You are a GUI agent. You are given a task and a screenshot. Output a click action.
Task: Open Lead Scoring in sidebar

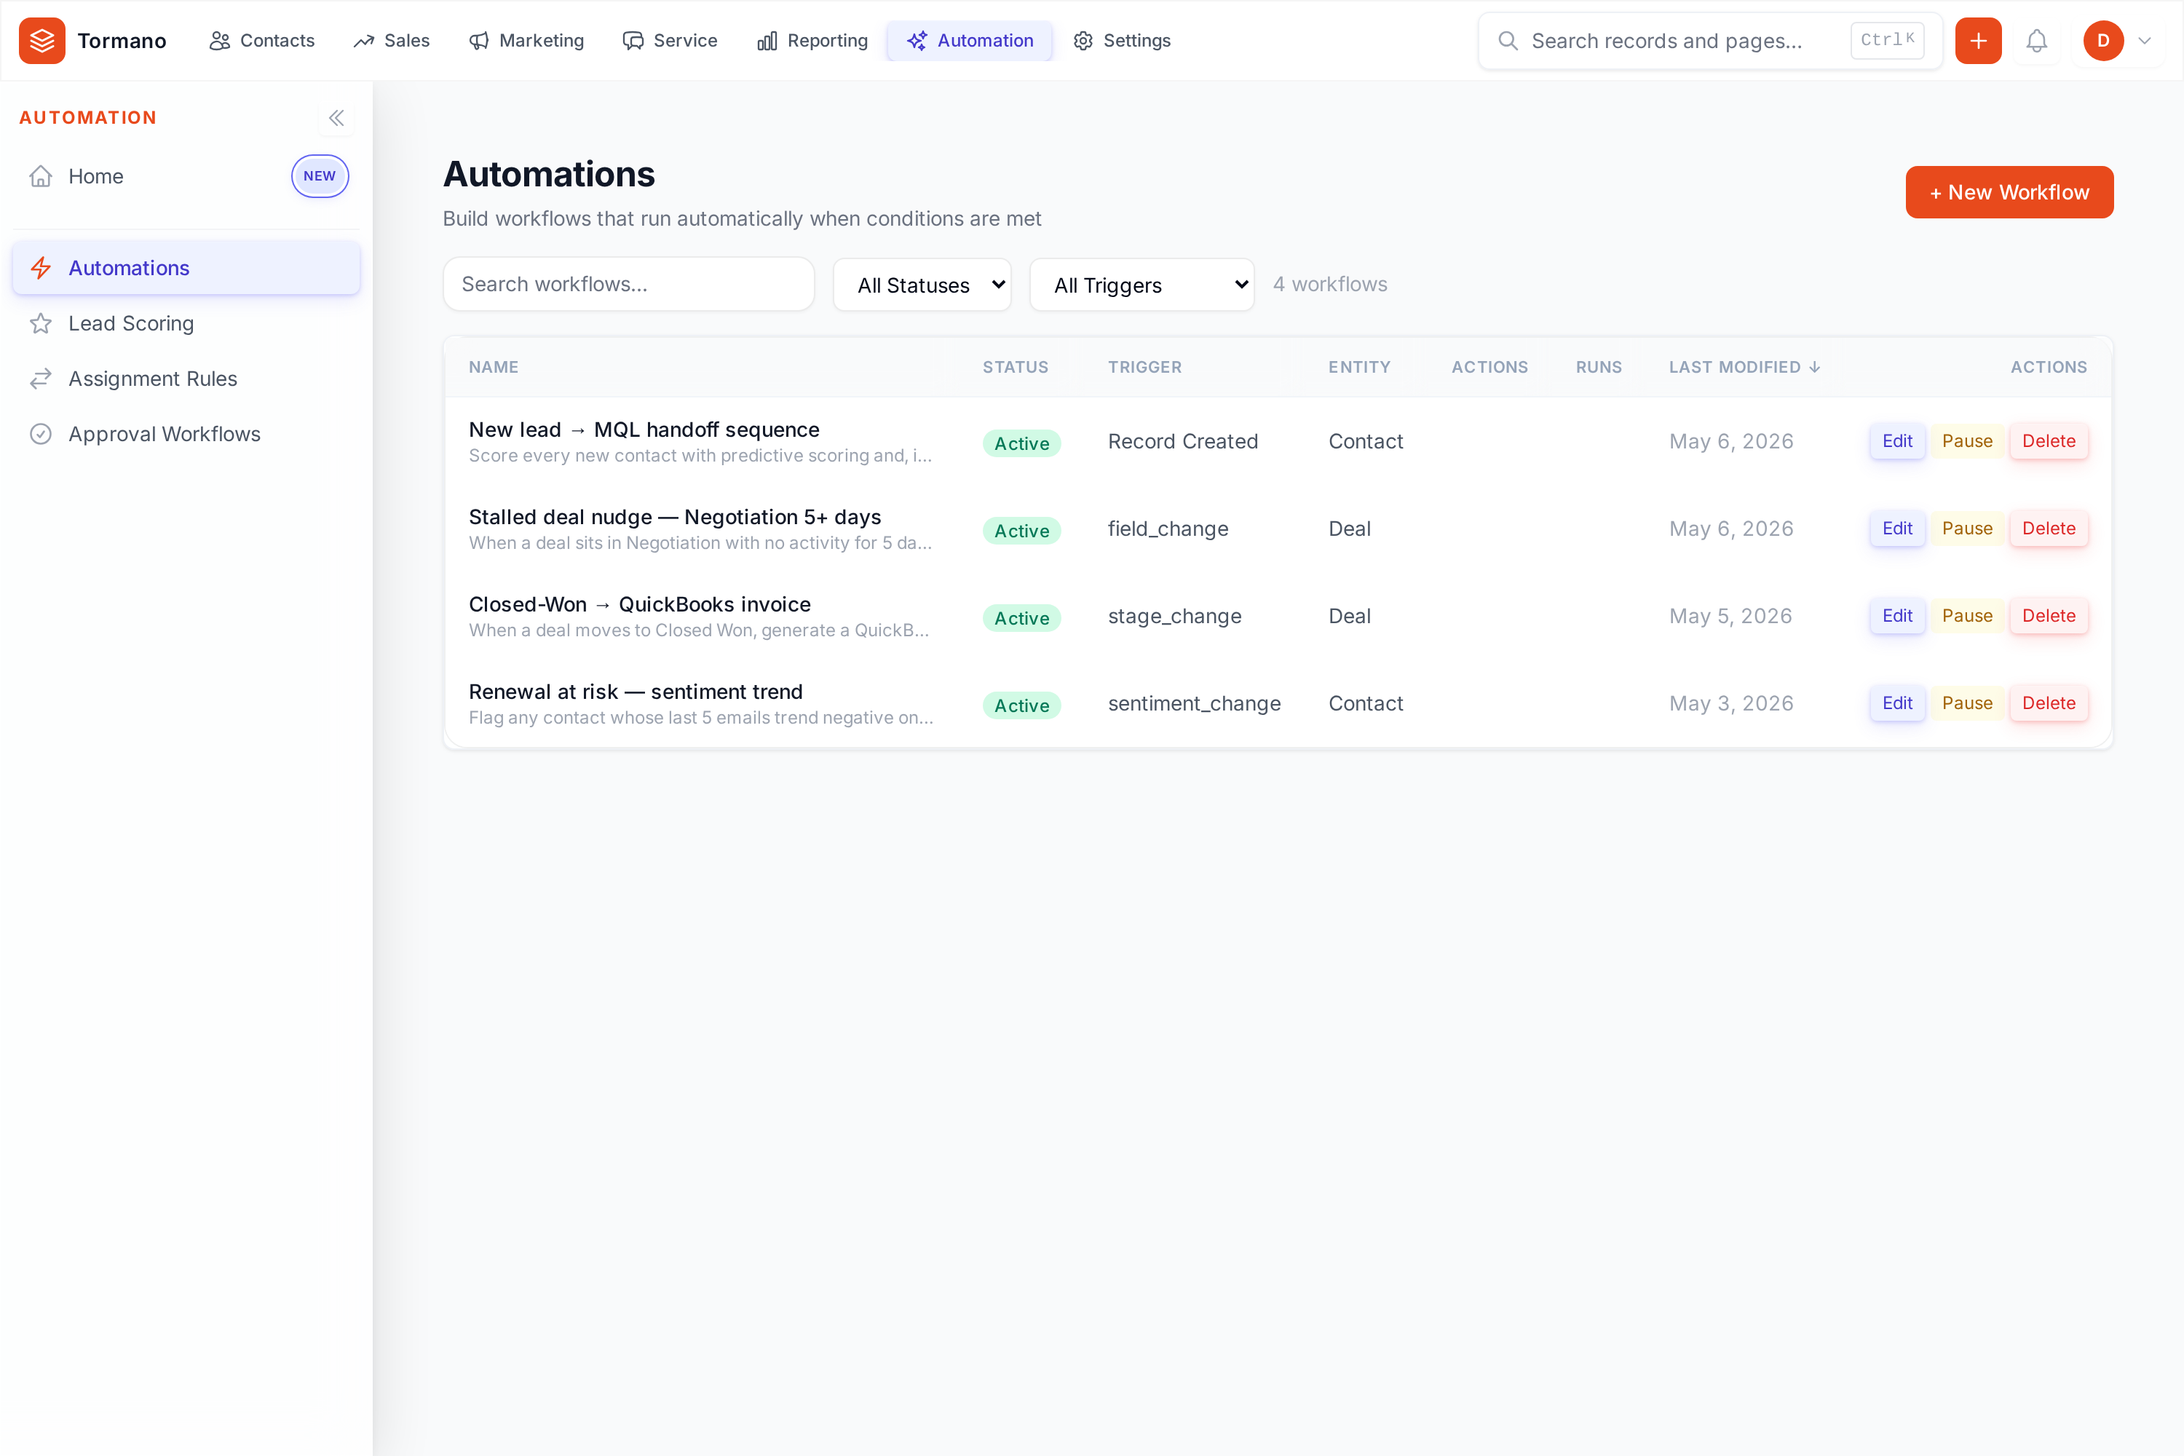click(186, 323)
